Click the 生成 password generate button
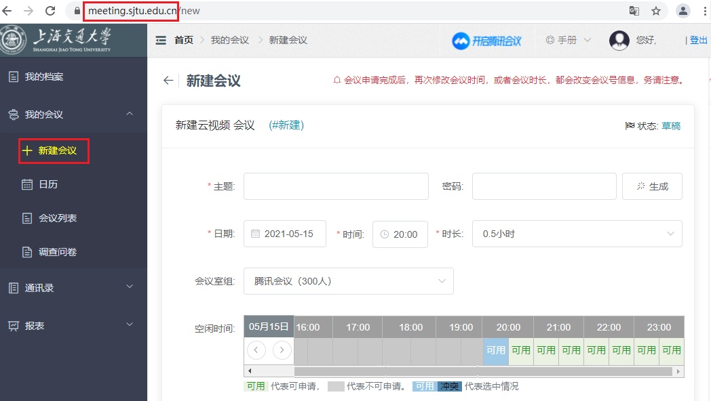Viewport: 711px width, 401px height. (652, 186)
